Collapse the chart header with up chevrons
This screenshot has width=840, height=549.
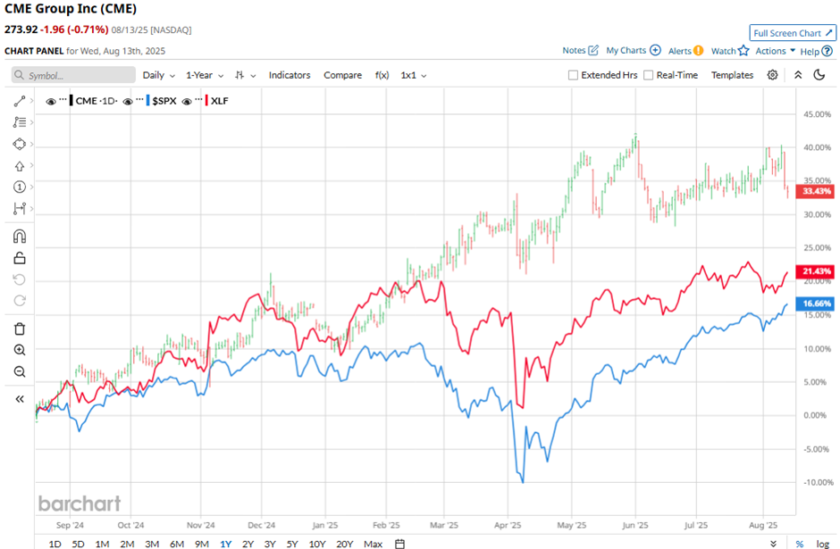[x=798, y=75]
